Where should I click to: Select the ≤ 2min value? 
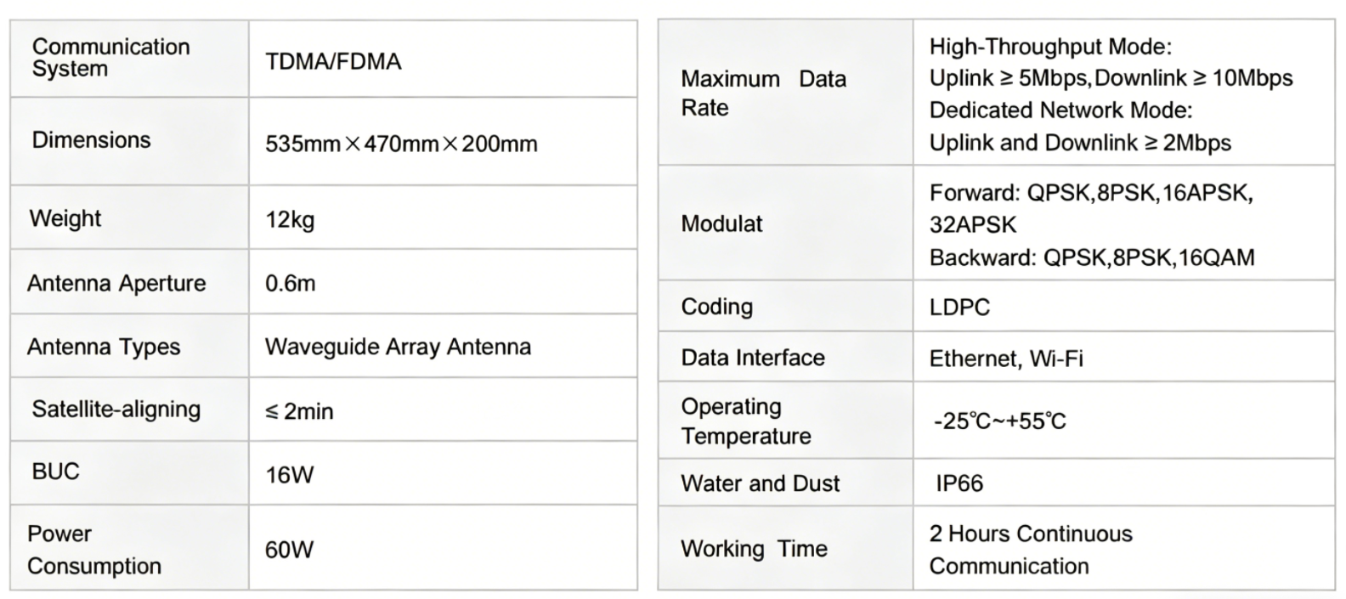coord(299,411)
